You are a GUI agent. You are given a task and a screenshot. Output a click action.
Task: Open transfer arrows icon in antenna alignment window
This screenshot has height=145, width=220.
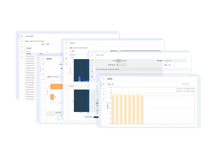(x=104, y=99)
